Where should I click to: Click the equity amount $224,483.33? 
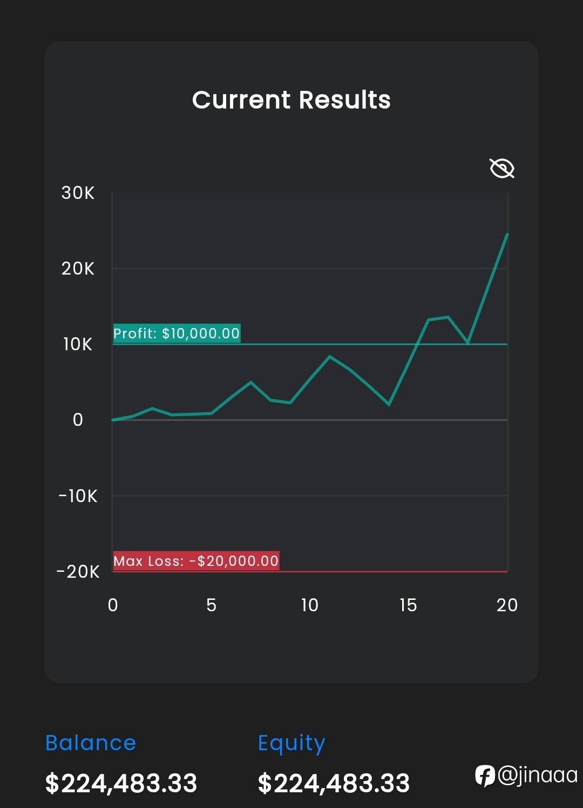(334, 783)
